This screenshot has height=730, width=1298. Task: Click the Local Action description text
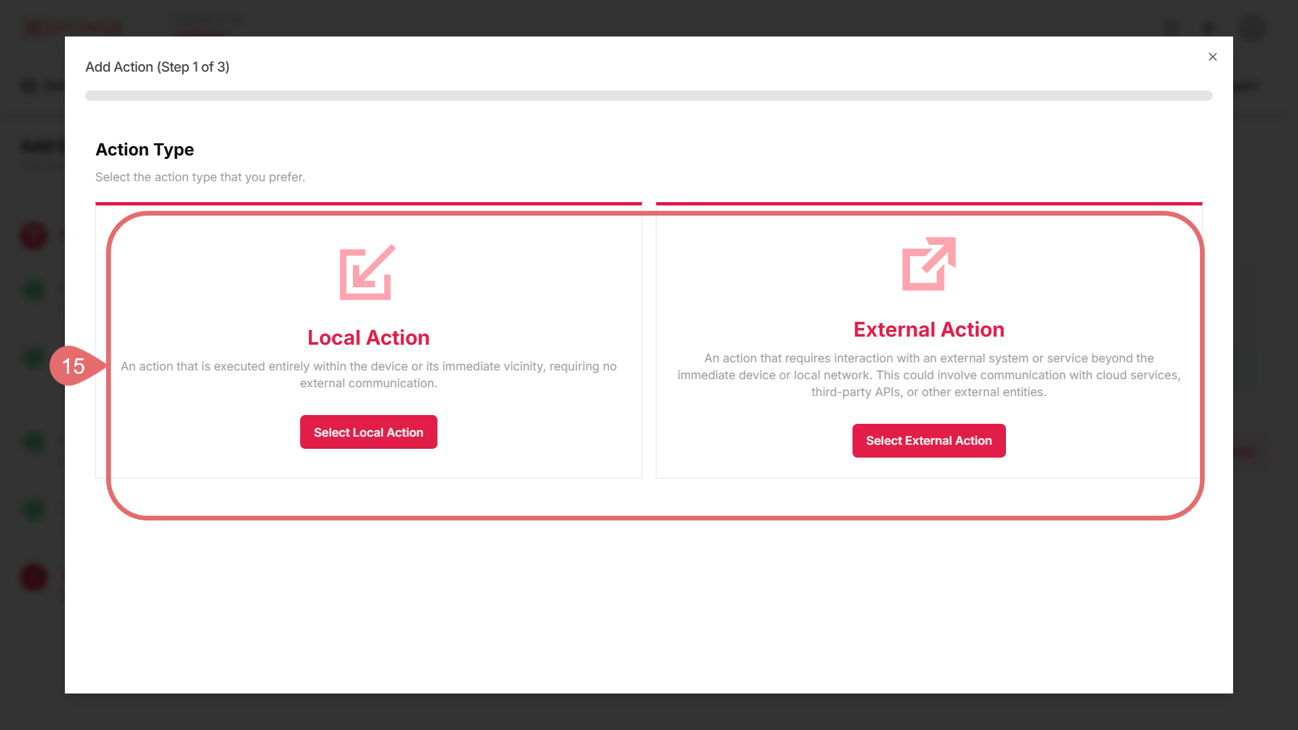(x=368, y=374)
